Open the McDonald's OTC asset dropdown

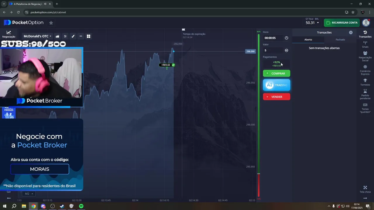(37, 36)
